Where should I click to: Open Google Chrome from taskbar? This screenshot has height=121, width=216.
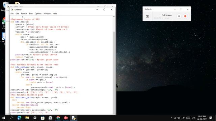tap(58, 118)
